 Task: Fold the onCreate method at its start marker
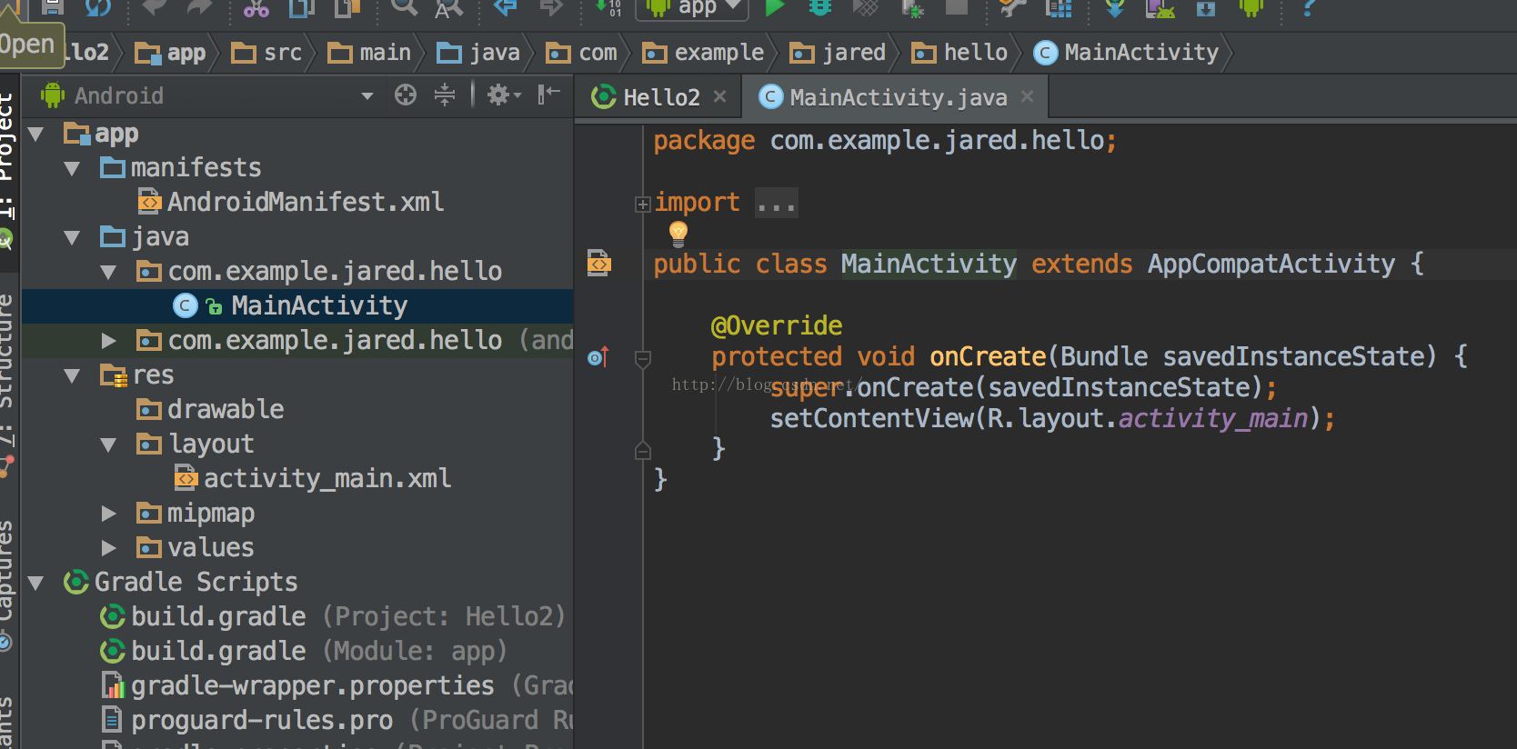(x=642, y=359)
